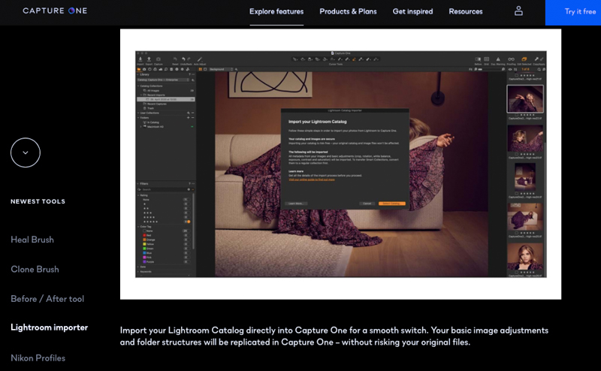Toggle the Exposure Warning triangle icon
The width and height of the screenshot is (601, 371).
[x=498, y=59]
